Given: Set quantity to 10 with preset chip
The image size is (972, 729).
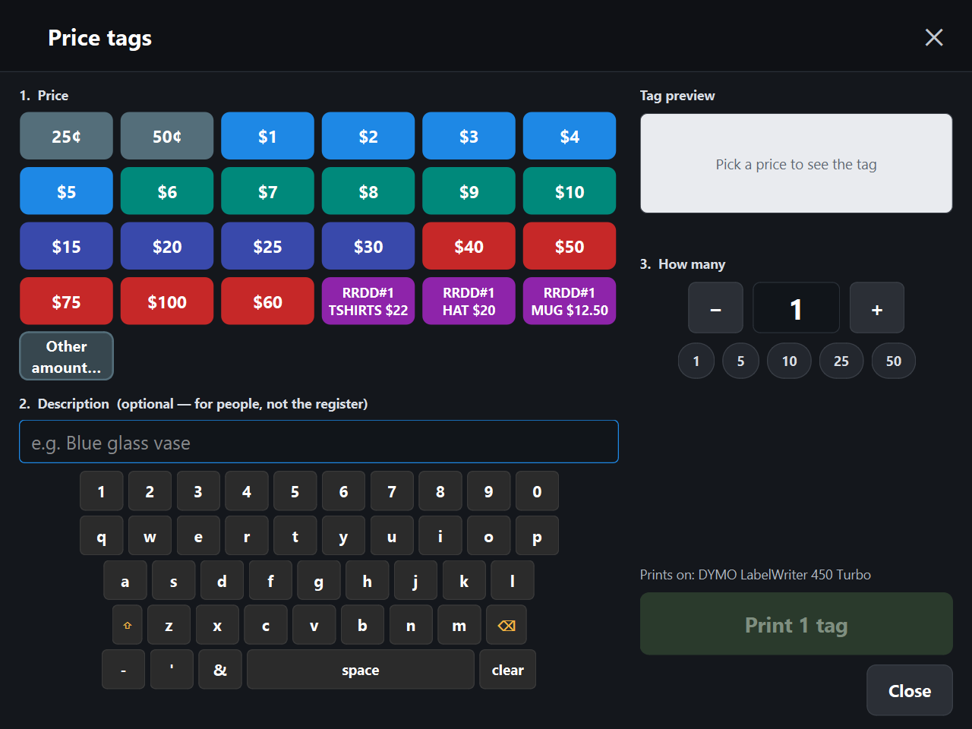Looking at the screenshot, I should [789, 361].
